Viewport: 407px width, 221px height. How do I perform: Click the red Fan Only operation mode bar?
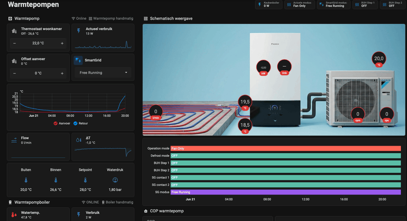(x=285, y=149)
